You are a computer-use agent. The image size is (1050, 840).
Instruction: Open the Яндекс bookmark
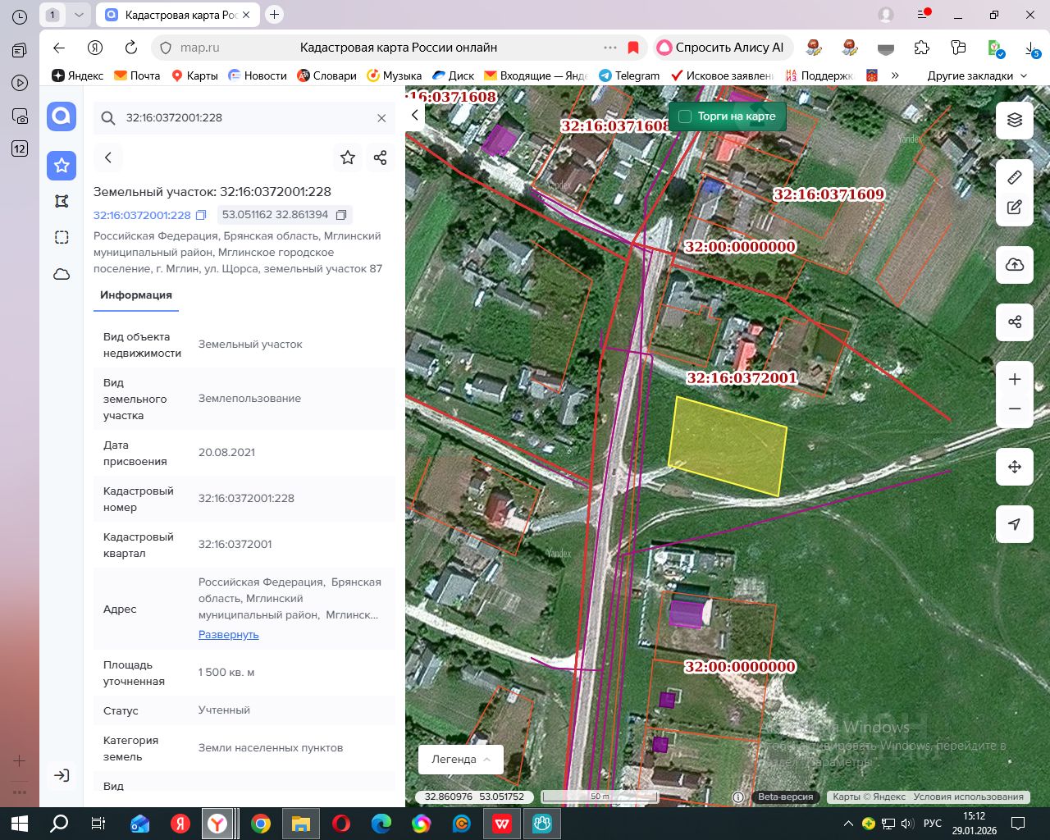(x=77, y=75)
